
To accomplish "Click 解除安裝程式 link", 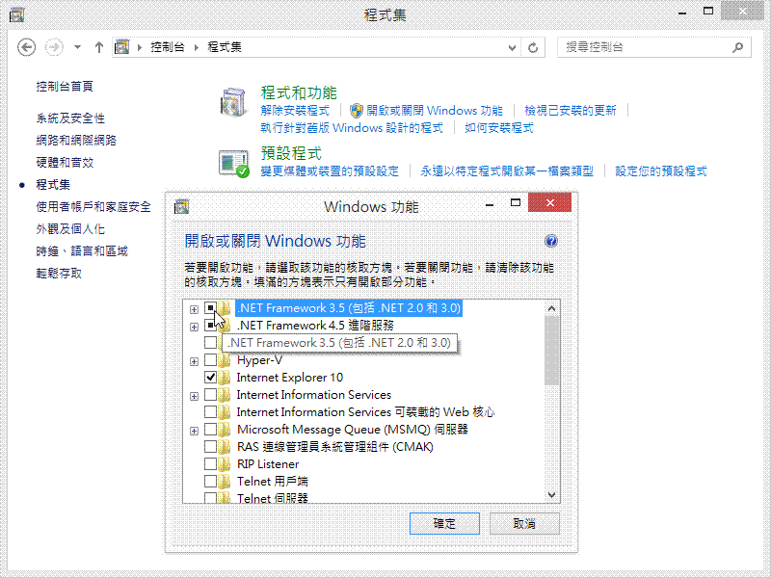I will click(295, 111).
